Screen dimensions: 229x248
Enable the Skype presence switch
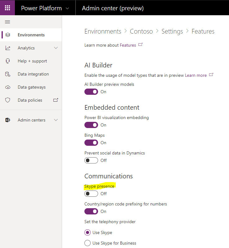tap(91, 194)
